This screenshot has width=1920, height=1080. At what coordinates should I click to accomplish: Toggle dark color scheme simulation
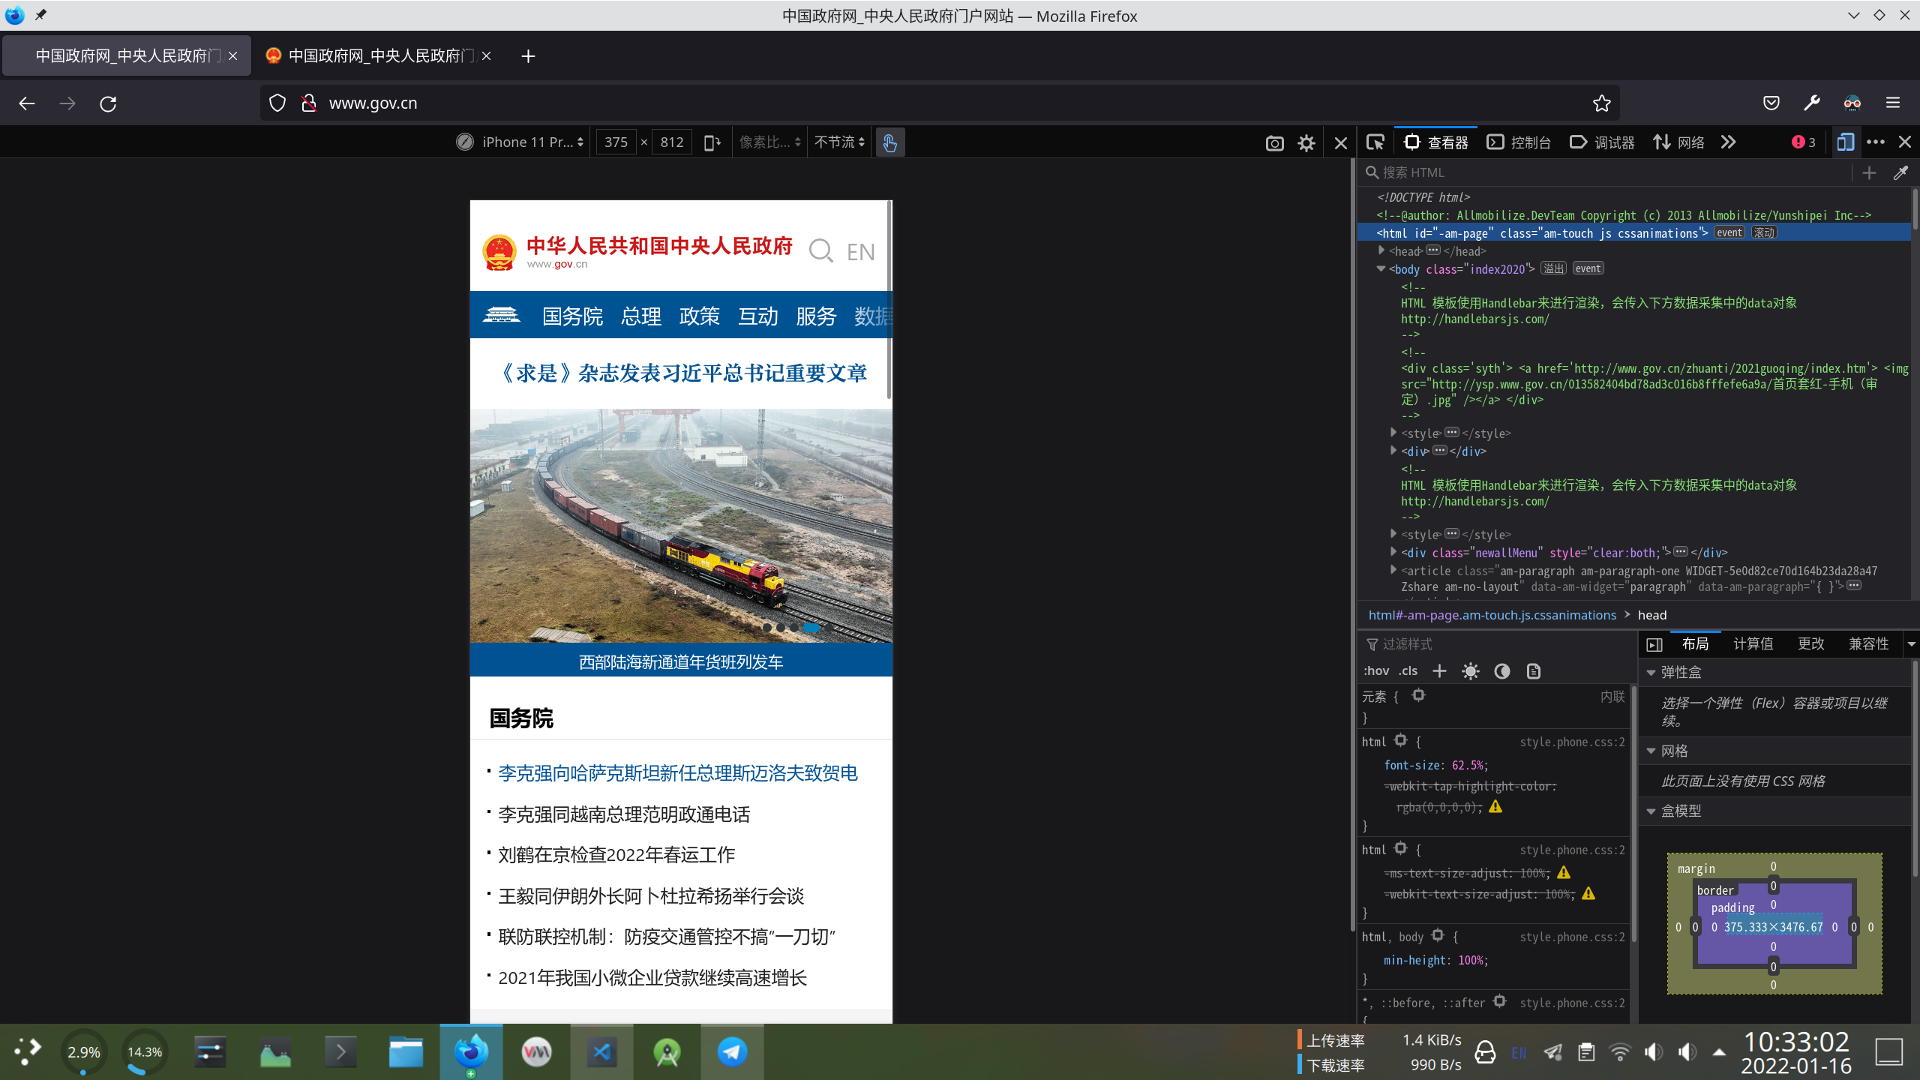(1501, 670)
